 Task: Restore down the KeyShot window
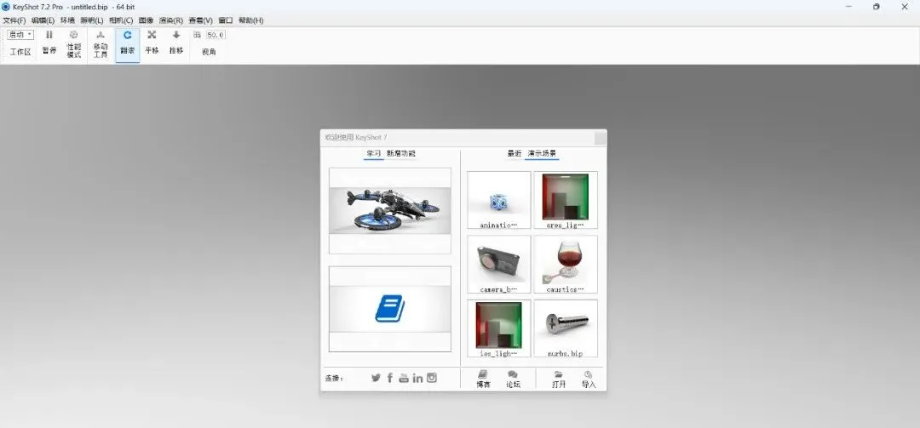(x=877, y=7)
